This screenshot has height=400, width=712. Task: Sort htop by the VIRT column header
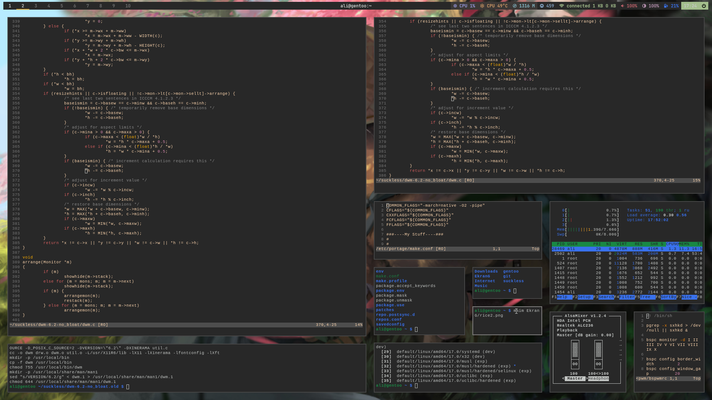pyautogui.click(x=622, y=244)
